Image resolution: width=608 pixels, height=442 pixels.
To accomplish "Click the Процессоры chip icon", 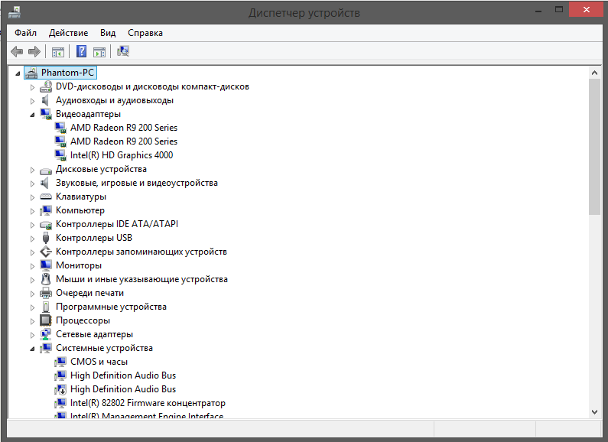I will point(46,320).
